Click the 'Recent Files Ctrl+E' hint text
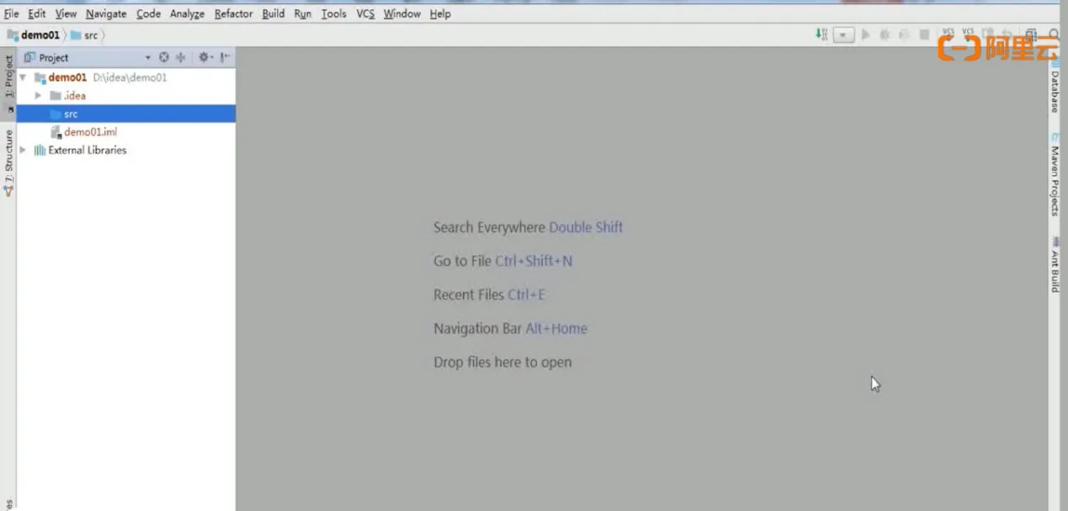1068x511 pixels. (x=489, y=295)
